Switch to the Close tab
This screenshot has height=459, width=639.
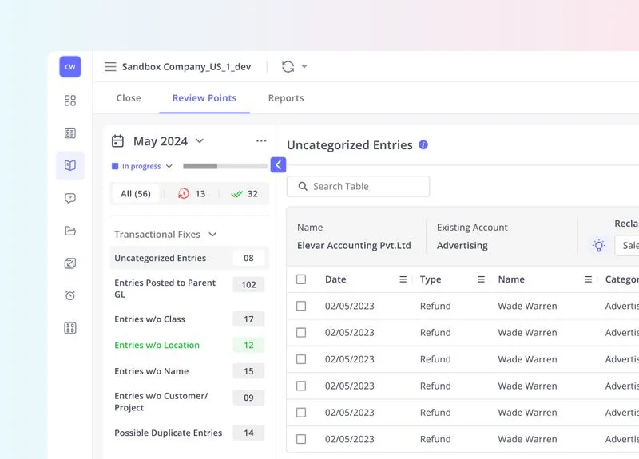(x=129, y=98)
